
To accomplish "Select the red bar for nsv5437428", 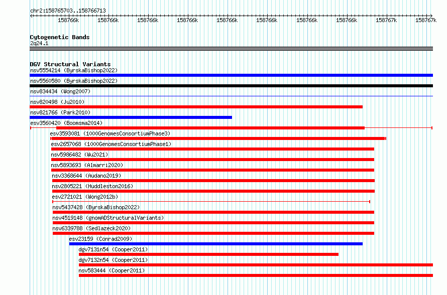I will (213, 212).
